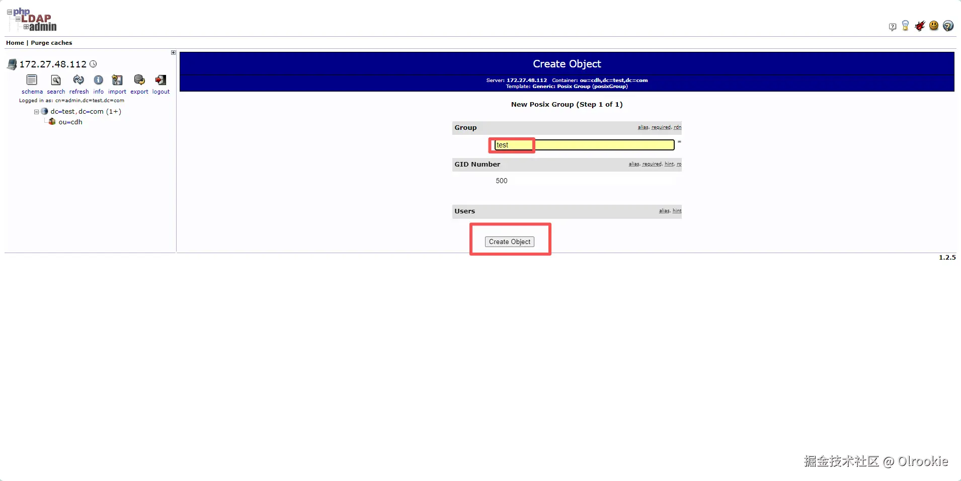Click the GID Number value 500

click(x=502, y=181)
